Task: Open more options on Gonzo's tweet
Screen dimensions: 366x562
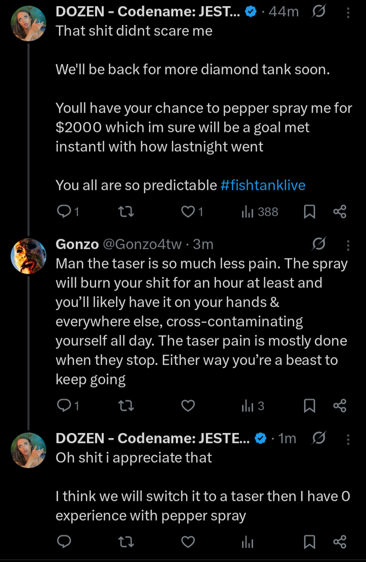Action: (348, 245)
